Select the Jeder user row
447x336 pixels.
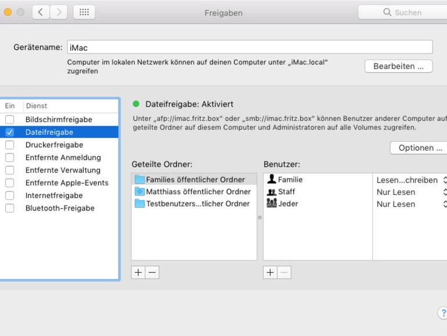click(318, 203)
